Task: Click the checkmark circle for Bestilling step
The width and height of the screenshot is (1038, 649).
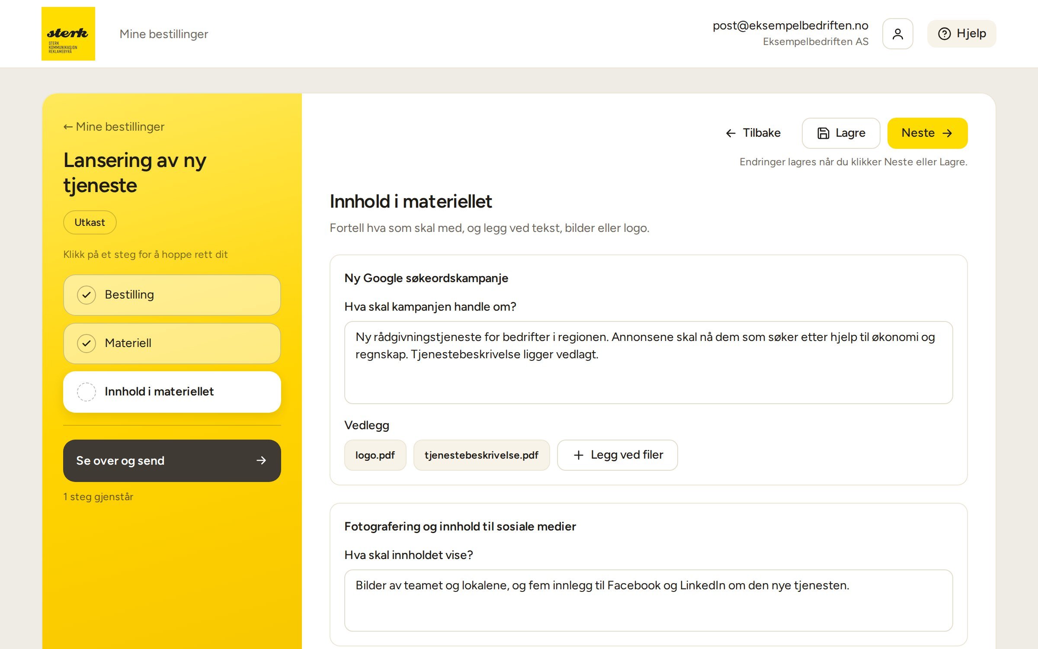Action: pos(86,295)
